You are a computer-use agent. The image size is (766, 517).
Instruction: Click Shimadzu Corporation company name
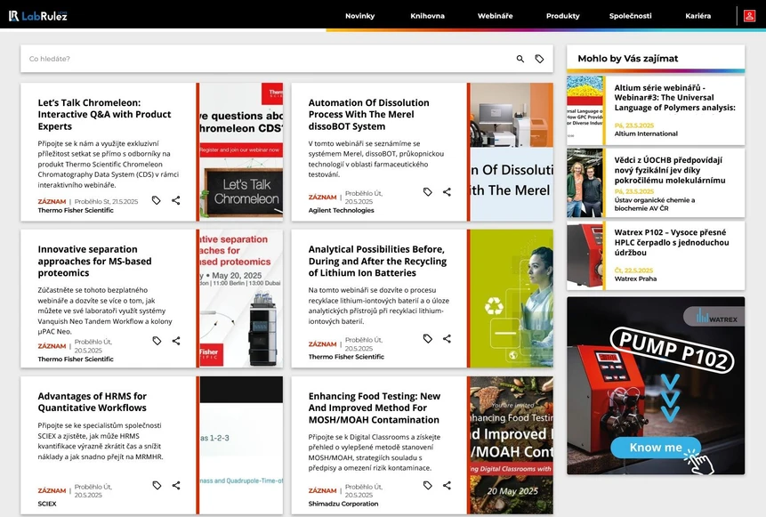[x=343, y=504]
